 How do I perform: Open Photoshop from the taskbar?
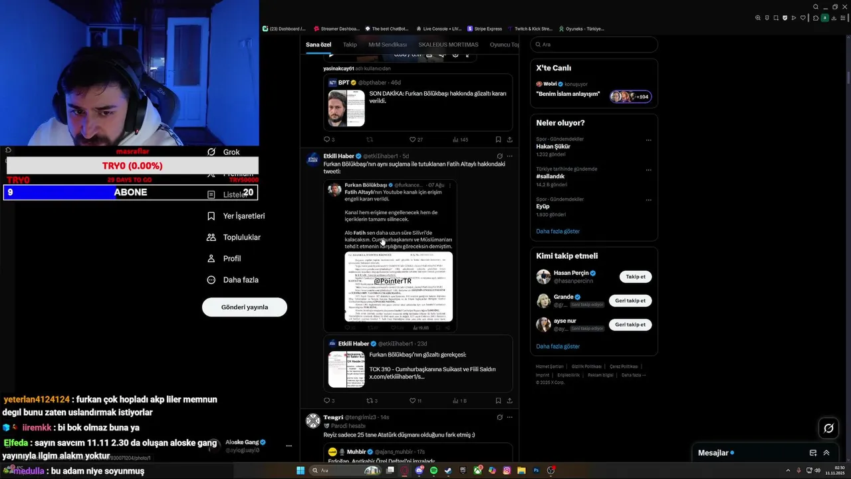pos(536,470)
